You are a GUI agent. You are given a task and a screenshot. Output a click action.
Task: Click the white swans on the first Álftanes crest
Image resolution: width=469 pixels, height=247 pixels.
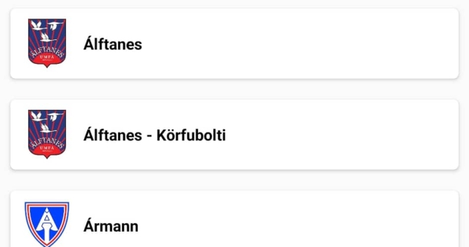click(47, 31)
